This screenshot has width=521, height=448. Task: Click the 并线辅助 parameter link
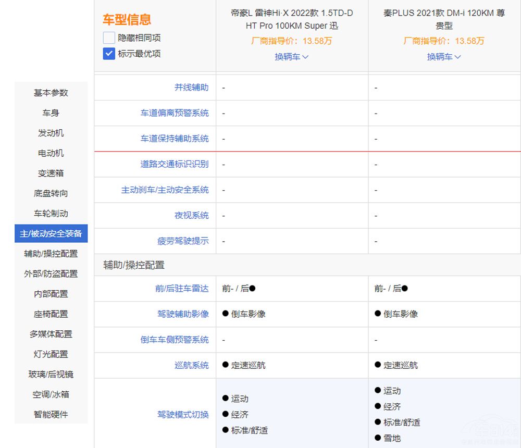click(x=191, y=88)
